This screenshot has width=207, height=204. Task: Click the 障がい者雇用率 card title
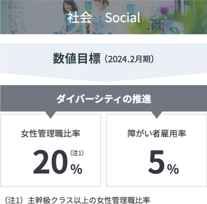(157, 134)
